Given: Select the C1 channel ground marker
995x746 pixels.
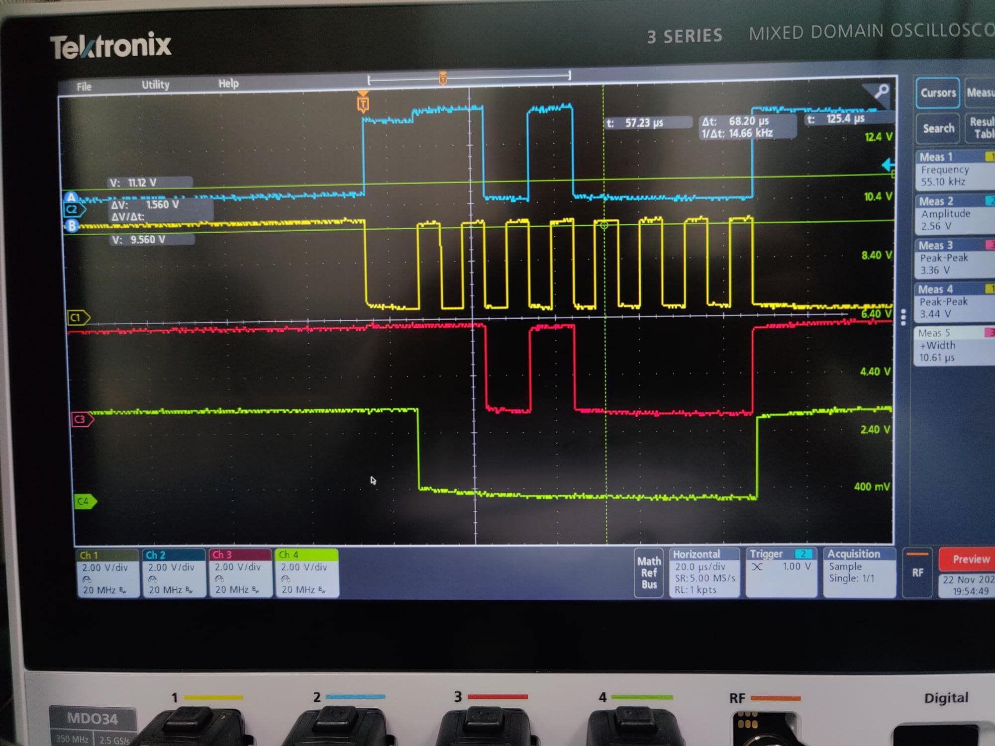Looking at the screenshot, I should tap(78, 317).
